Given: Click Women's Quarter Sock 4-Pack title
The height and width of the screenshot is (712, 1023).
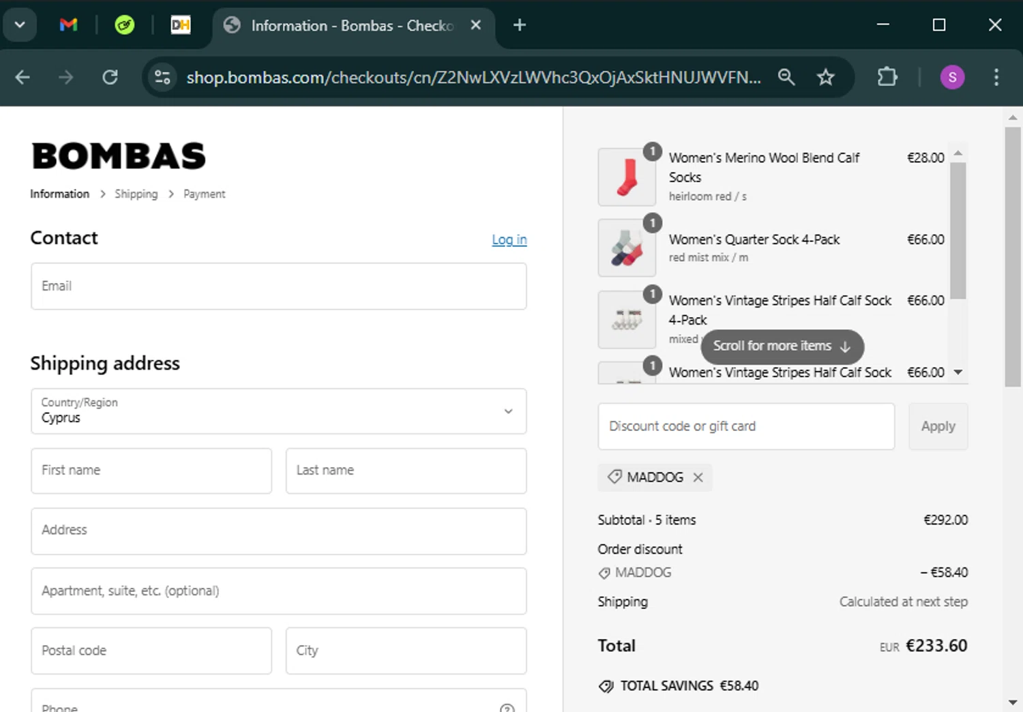Looking at the screenshot, I should coord(754,239).
